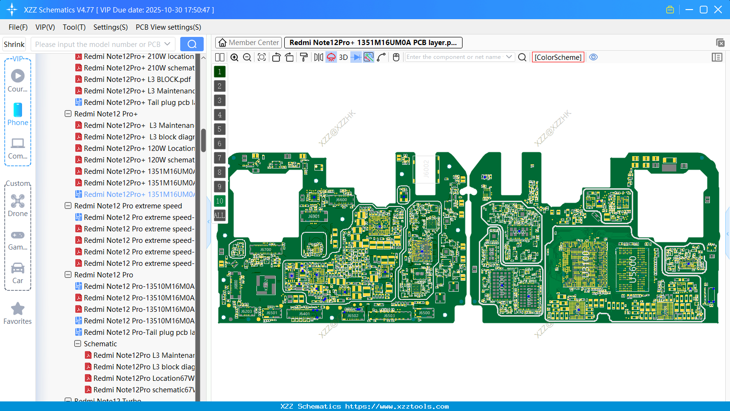Toggle the right panel list view
This screenshot has height=411, width=730.
point(717,57)
